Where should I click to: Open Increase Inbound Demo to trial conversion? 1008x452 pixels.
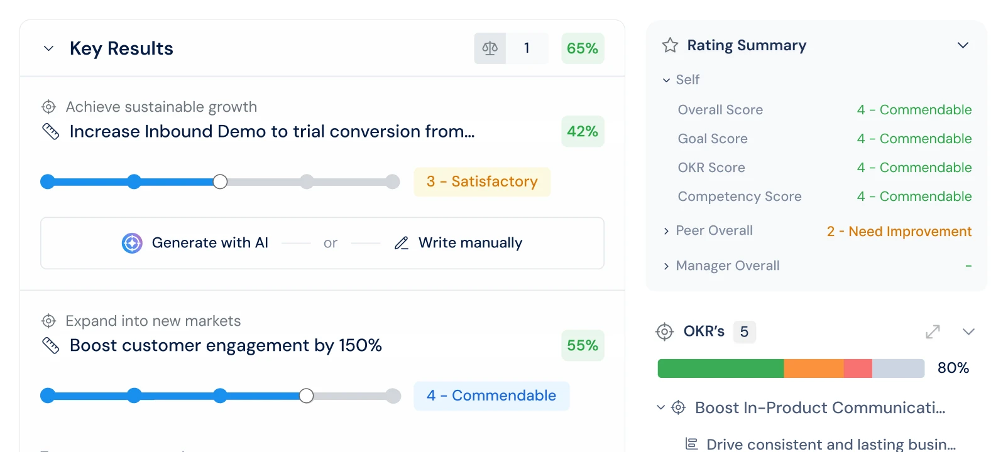(x=272, y=131)
